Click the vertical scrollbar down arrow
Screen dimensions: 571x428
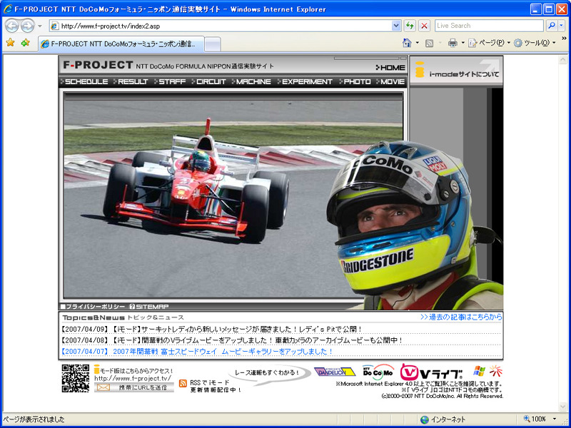coord(563,406)
